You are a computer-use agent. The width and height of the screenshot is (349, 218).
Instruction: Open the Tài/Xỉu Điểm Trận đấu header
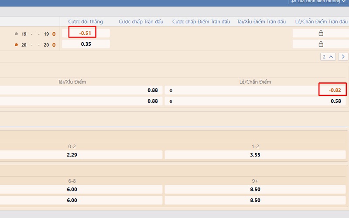click(x=261, y=22)
